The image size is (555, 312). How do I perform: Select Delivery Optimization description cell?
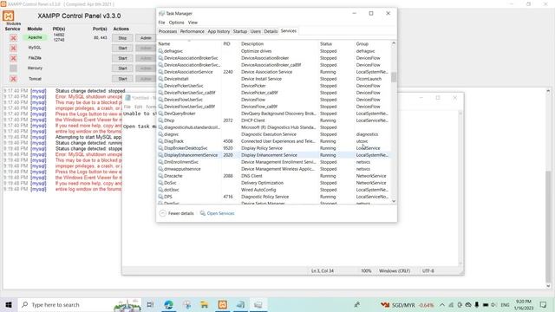pyautogui.click(x=262, y=183)
